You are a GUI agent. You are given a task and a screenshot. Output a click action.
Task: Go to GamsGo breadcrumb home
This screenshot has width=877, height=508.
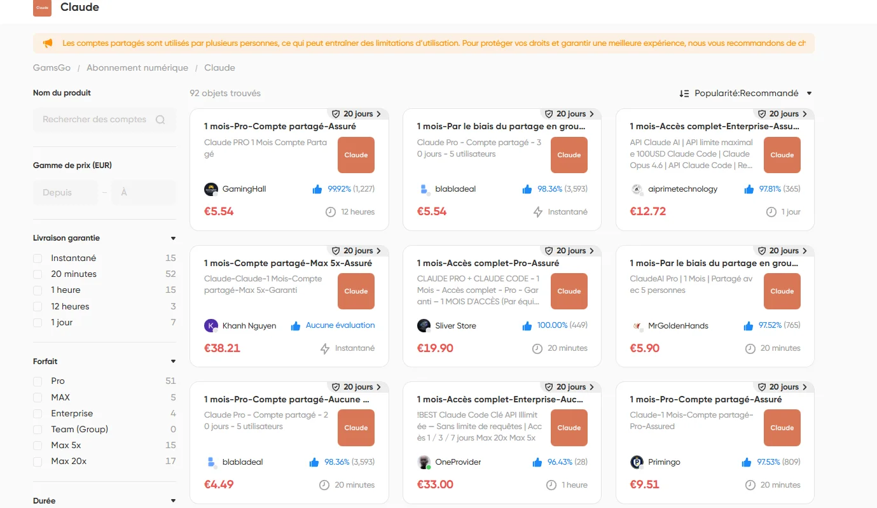pos(52,68)
